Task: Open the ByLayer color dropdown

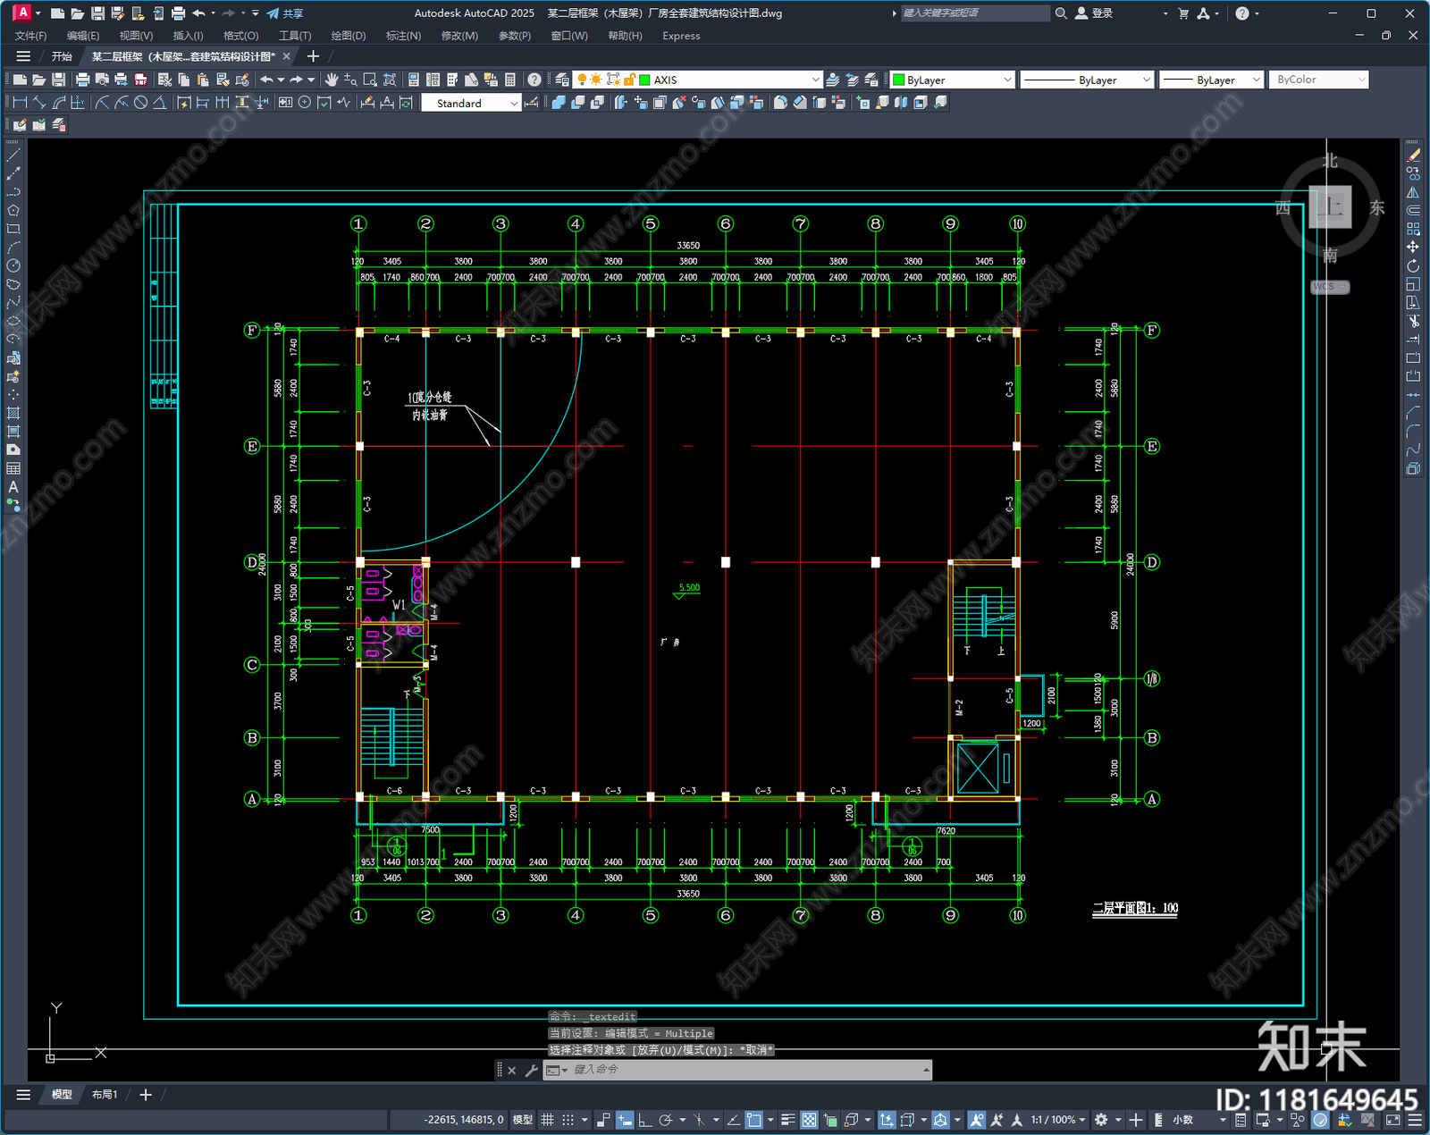Action: tap(1007, 80)
